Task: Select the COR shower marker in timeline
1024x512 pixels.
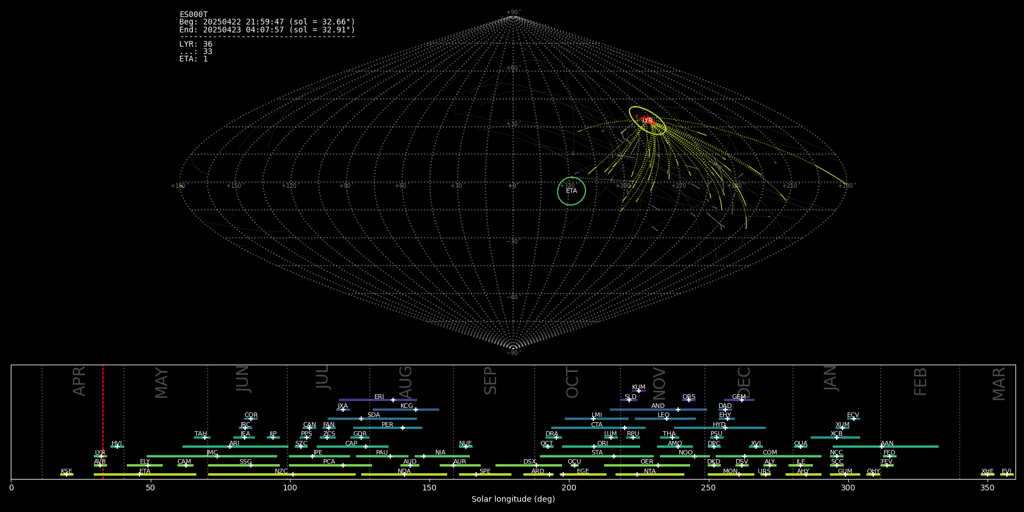Action: tap(251, 419)
